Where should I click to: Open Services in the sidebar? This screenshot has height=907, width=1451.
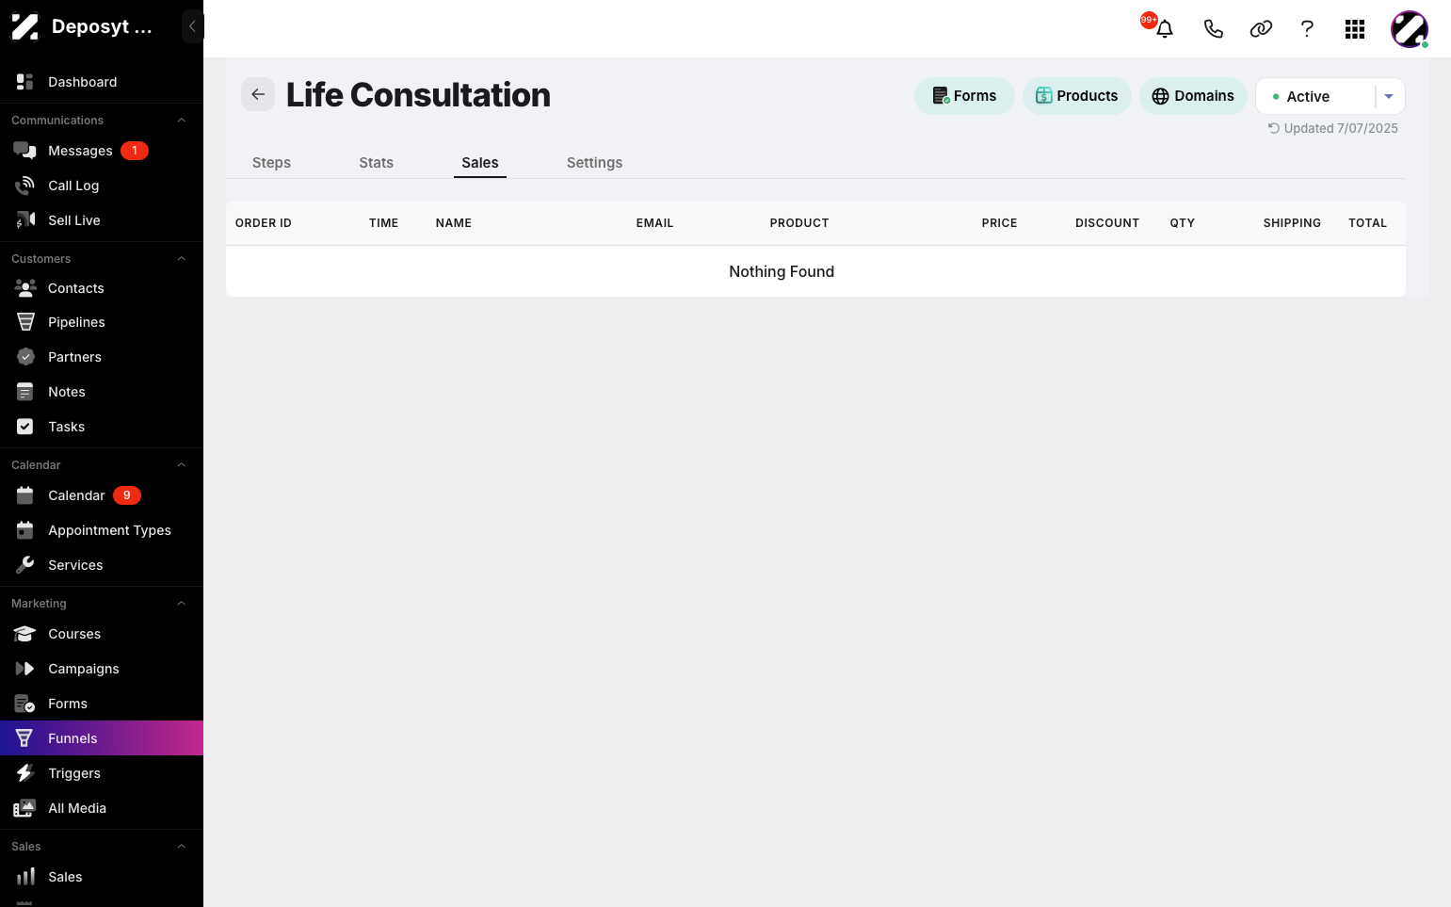(x=102, y=565)
